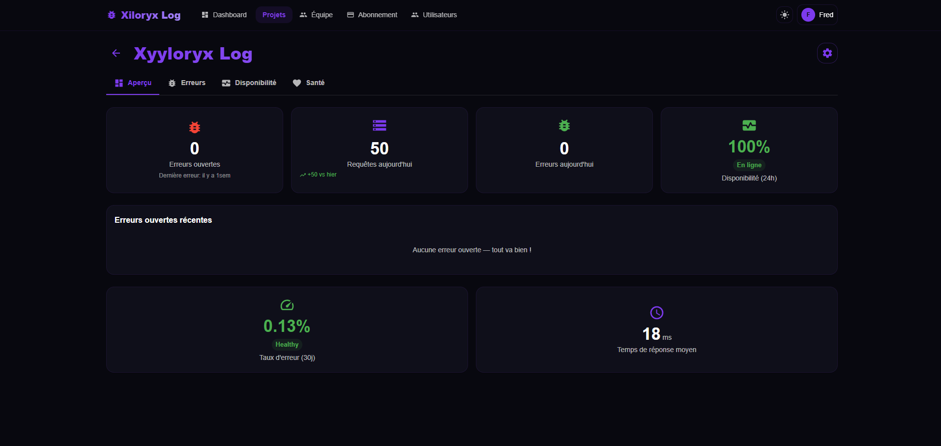Viewport: 941px width, 446px height.
Task: Click the green speedometer gauge icon
Action: point(287,305)
